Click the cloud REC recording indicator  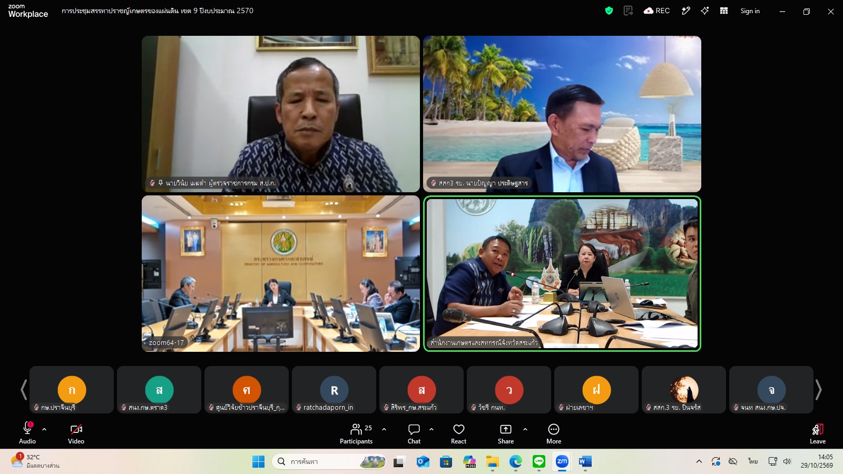(656, 11)
